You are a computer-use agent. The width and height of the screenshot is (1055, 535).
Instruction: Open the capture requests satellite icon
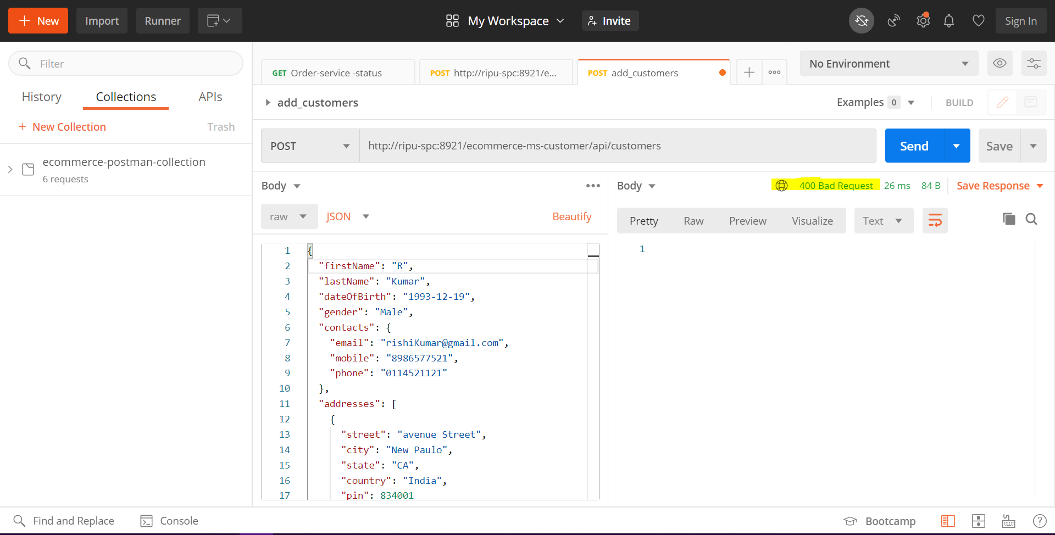pos(894,21)
